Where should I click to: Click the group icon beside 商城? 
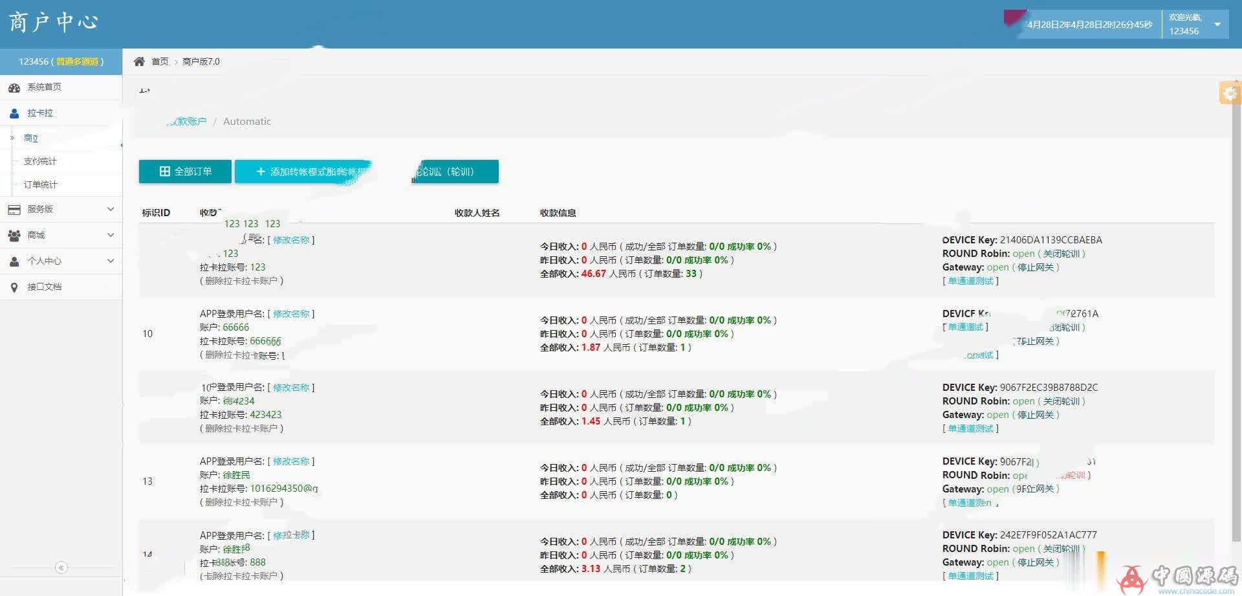point(14,236)
